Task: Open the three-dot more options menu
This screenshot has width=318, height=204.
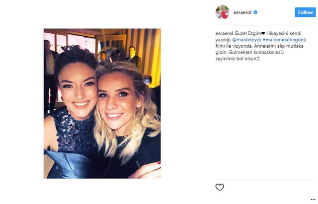Action: click(313, 200)
